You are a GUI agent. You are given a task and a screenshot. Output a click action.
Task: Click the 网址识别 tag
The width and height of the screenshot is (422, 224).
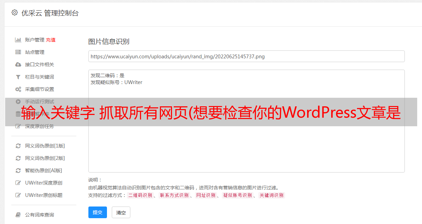(x=206, y=195)
